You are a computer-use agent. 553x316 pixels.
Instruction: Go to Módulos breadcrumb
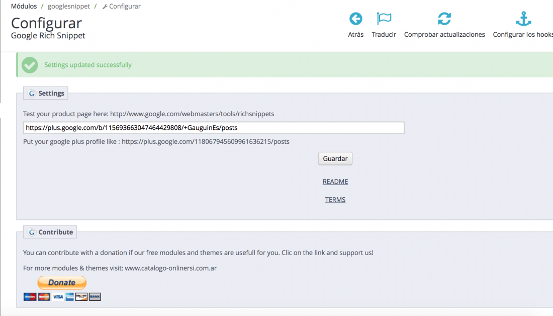[x=24, y=7]
